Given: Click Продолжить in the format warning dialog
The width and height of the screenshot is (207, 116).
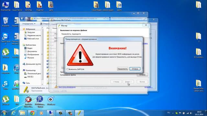Looking at the screenshot, I should click(x=123, y=69).
